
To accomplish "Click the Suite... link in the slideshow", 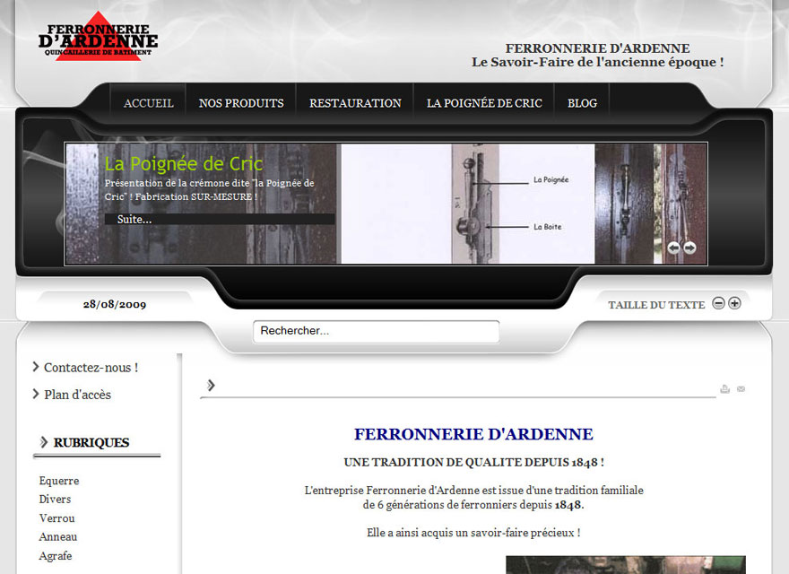I will 134,219.
